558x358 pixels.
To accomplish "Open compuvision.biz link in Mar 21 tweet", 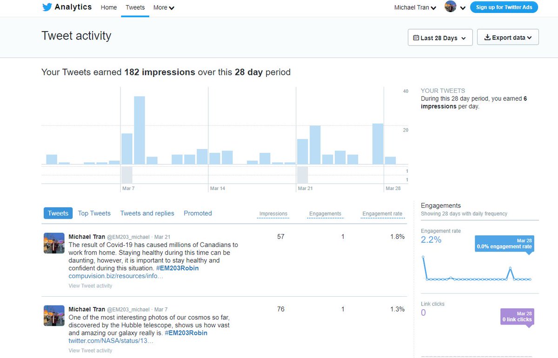I will pyautogui.click(x=116, y=276).
